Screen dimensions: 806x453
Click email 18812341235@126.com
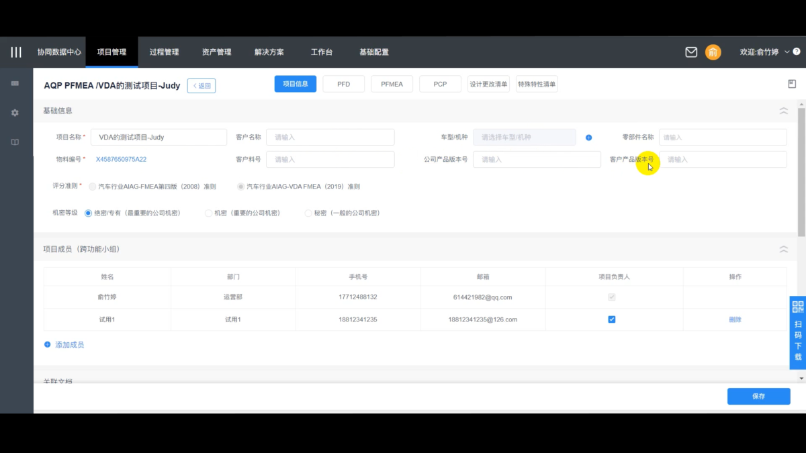tap(483, 319)
